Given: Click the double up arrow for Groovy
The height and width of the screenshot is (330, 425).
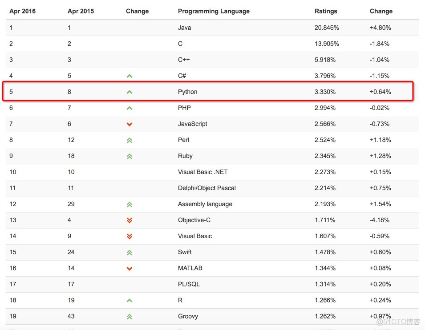Looking at the screenshot, I should click(130, 317).
